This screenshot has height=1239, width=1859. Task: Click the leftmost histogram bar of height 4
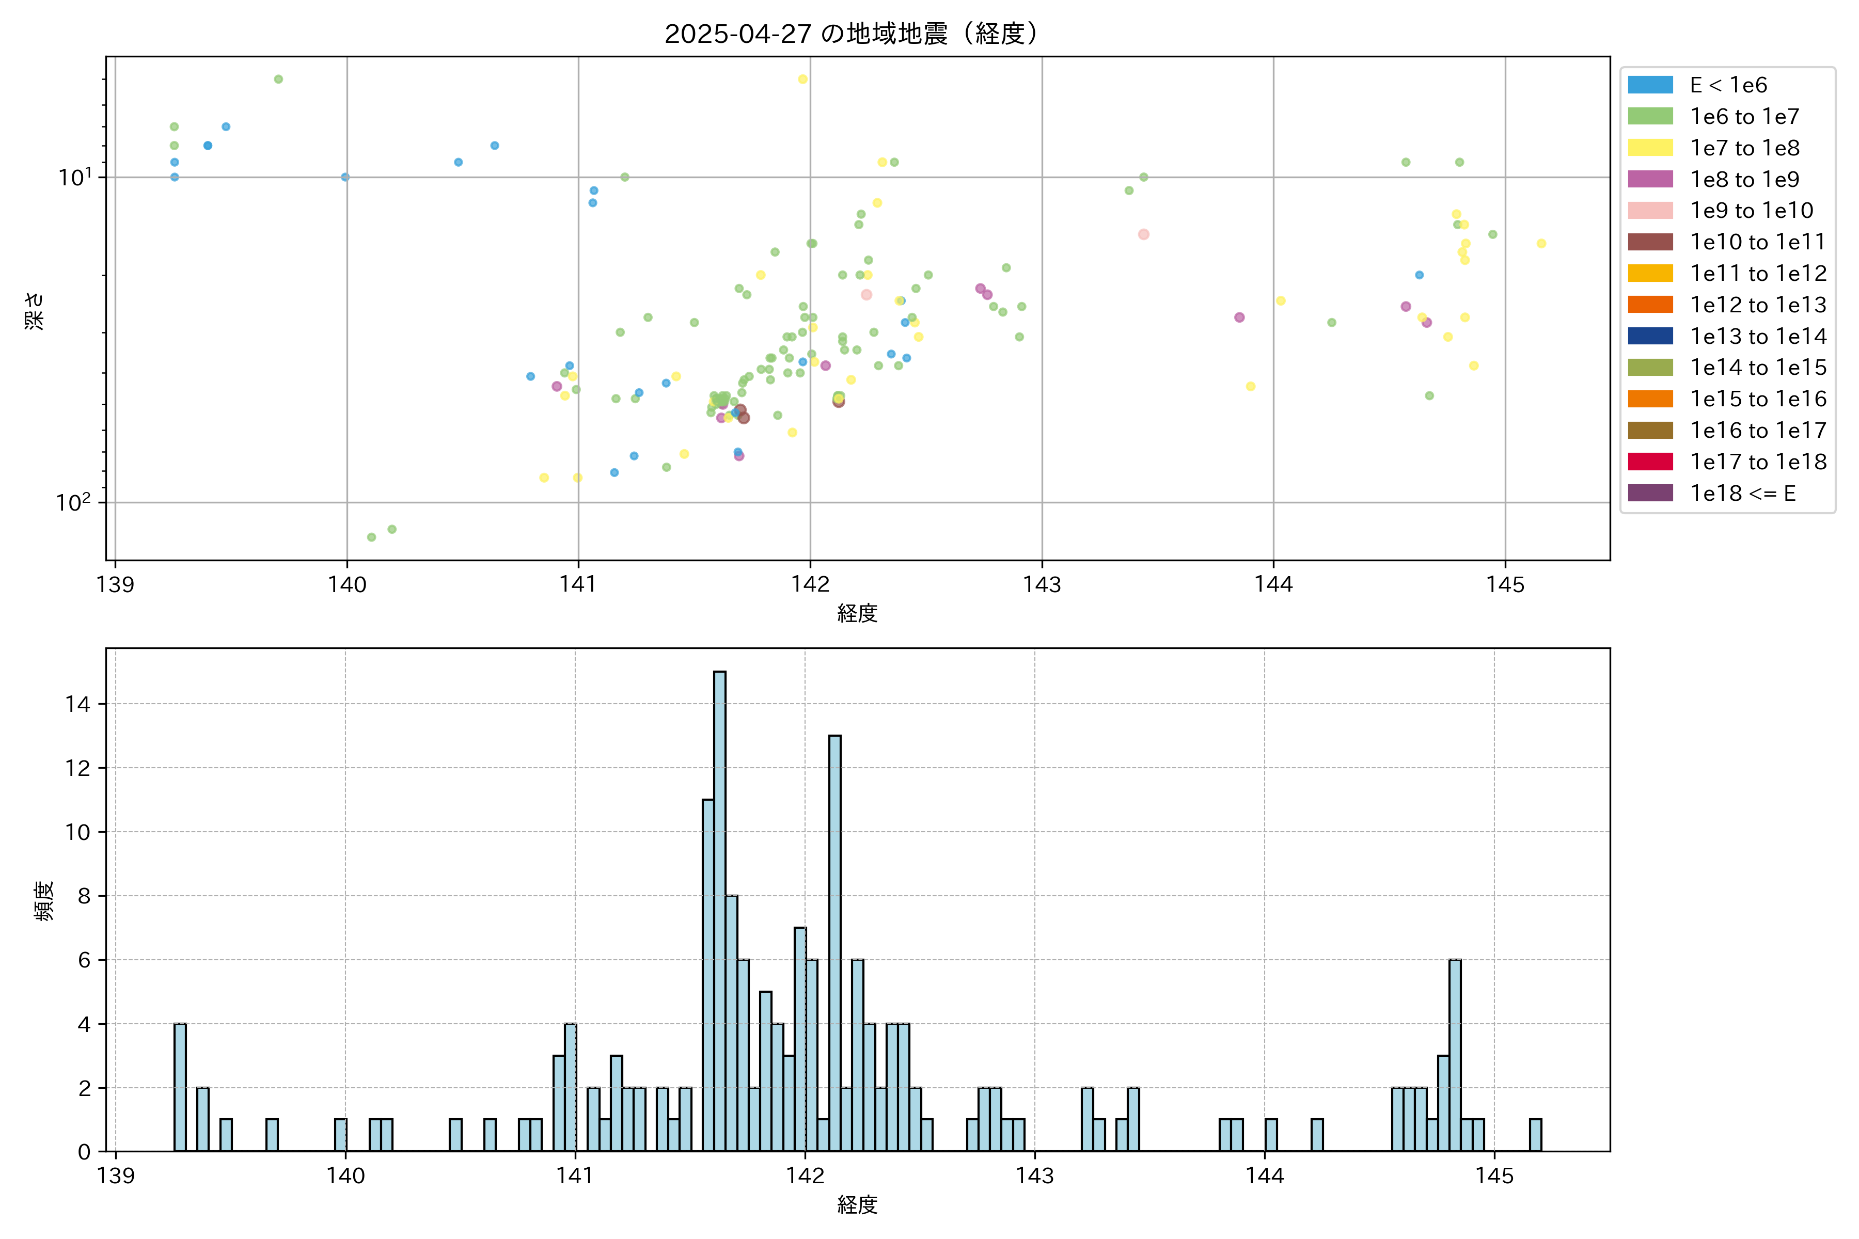[180, 1087]
